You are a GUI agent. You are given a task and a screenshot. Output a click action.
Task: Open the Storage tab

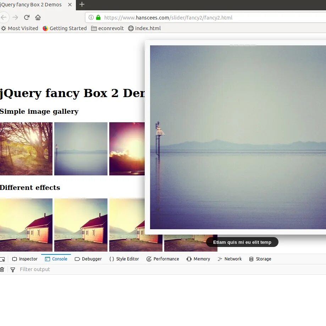pyautogui.click(x=260, y=259)
